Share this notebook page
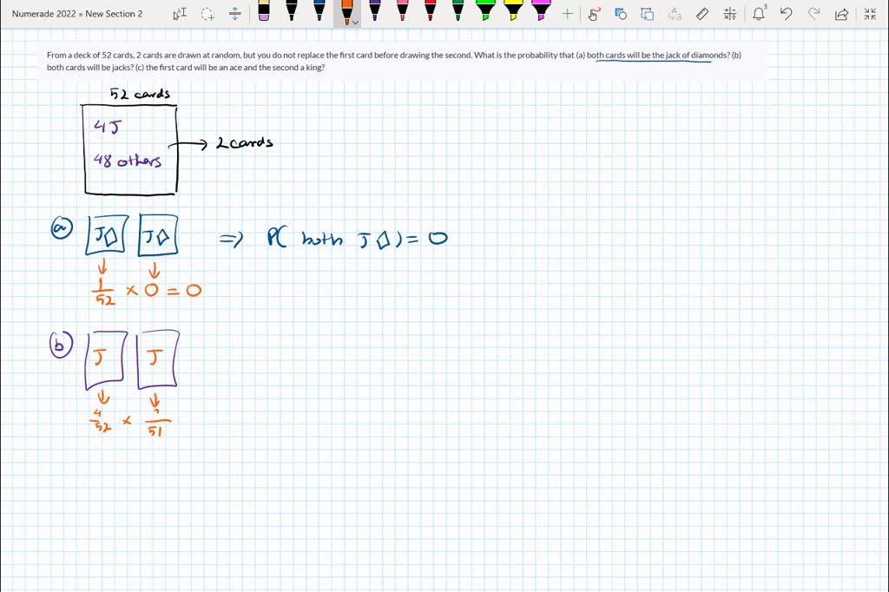This screenshot has height=592, width=889. pos(841,14)
